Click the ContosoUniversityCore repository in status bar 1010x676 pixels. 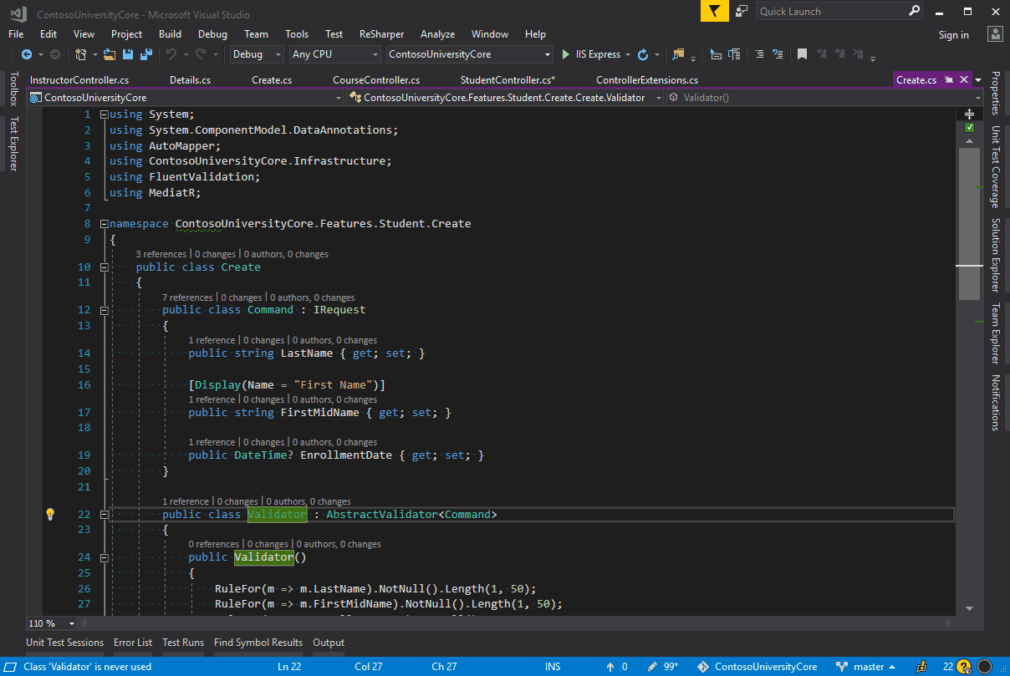757,667
